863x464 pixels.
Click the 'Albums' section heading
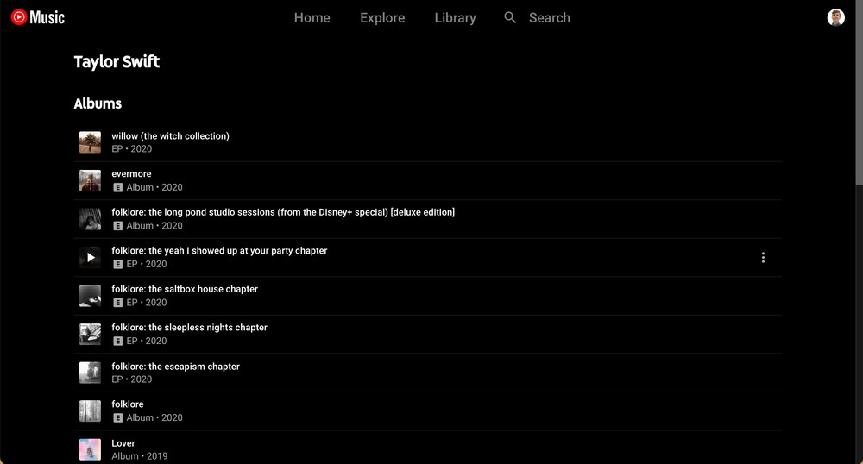[x=98, y=103]
